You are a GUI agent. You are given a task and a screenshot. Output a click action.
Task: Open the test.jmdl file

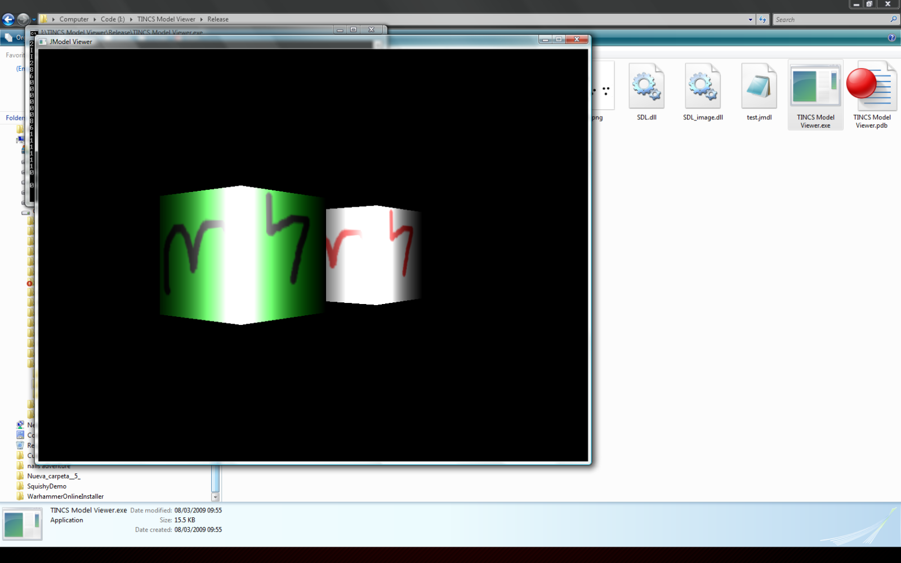759,87
